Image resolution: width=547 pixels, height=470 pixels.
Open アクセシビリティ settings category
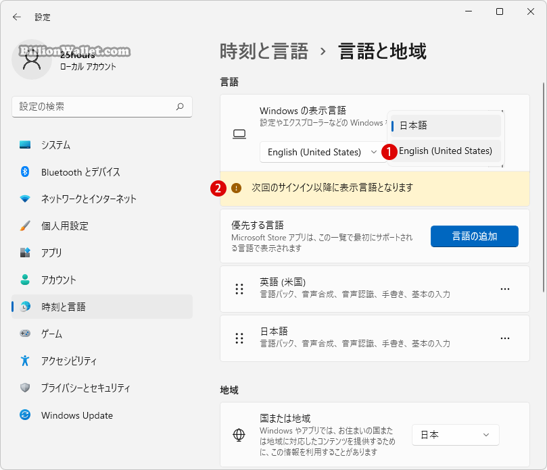click(x=102, y=361)
